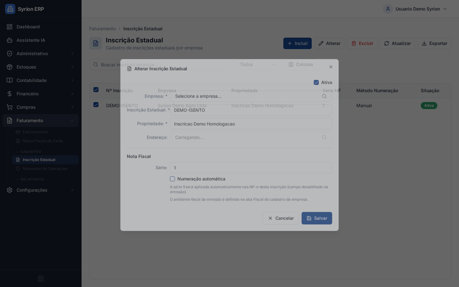Click the Inscrição Estadual input field
This screenshot has width=459, height=287.
[251, 110]
